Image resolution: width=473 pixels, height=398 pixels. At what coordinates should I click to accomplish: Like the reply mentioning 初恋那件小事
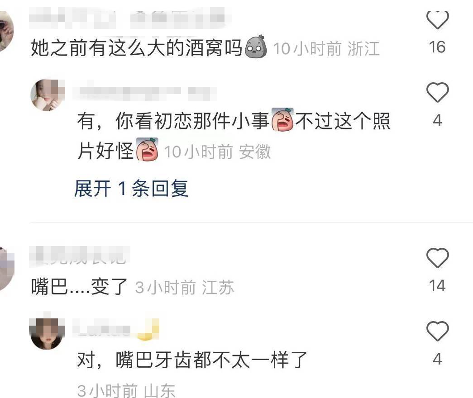click(x=437, y=92)
